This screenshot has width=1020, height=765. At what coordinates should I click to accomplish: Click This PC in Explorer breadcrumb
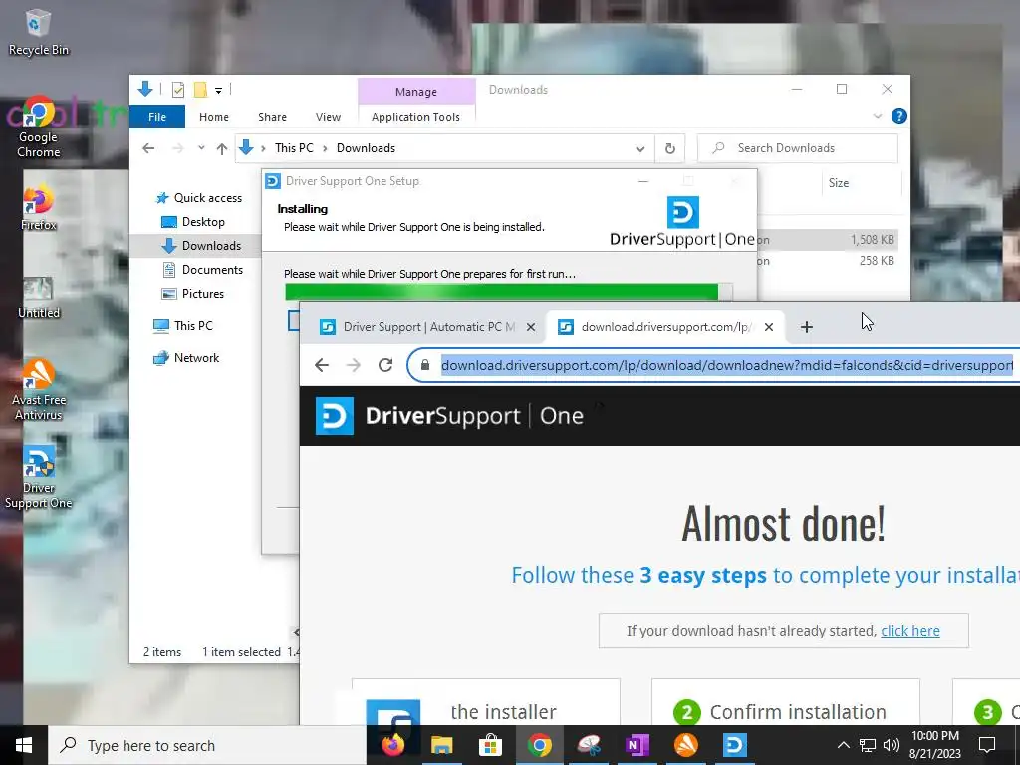(294, 148)
